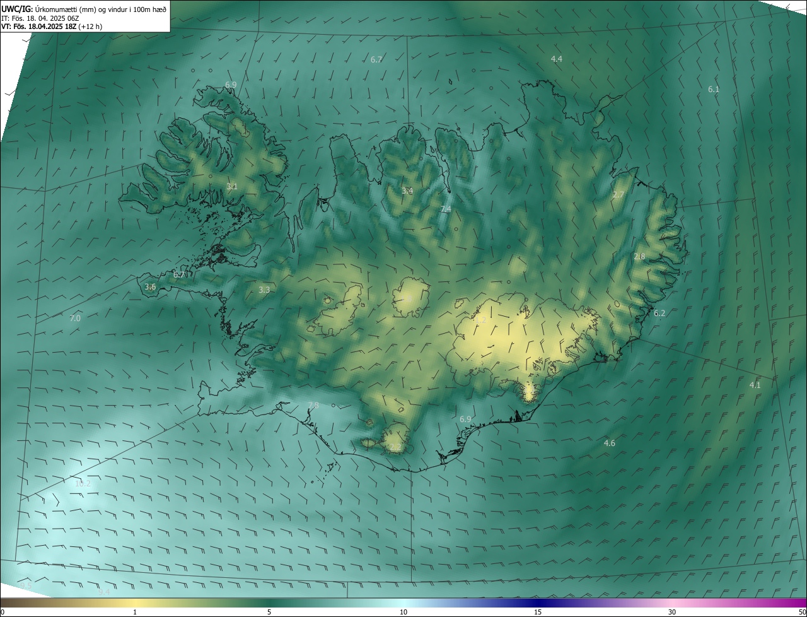This screenshot has height=617, width=807.
Task: Click the 3.1 value in the Westfjords
Action: coord(231,186)
